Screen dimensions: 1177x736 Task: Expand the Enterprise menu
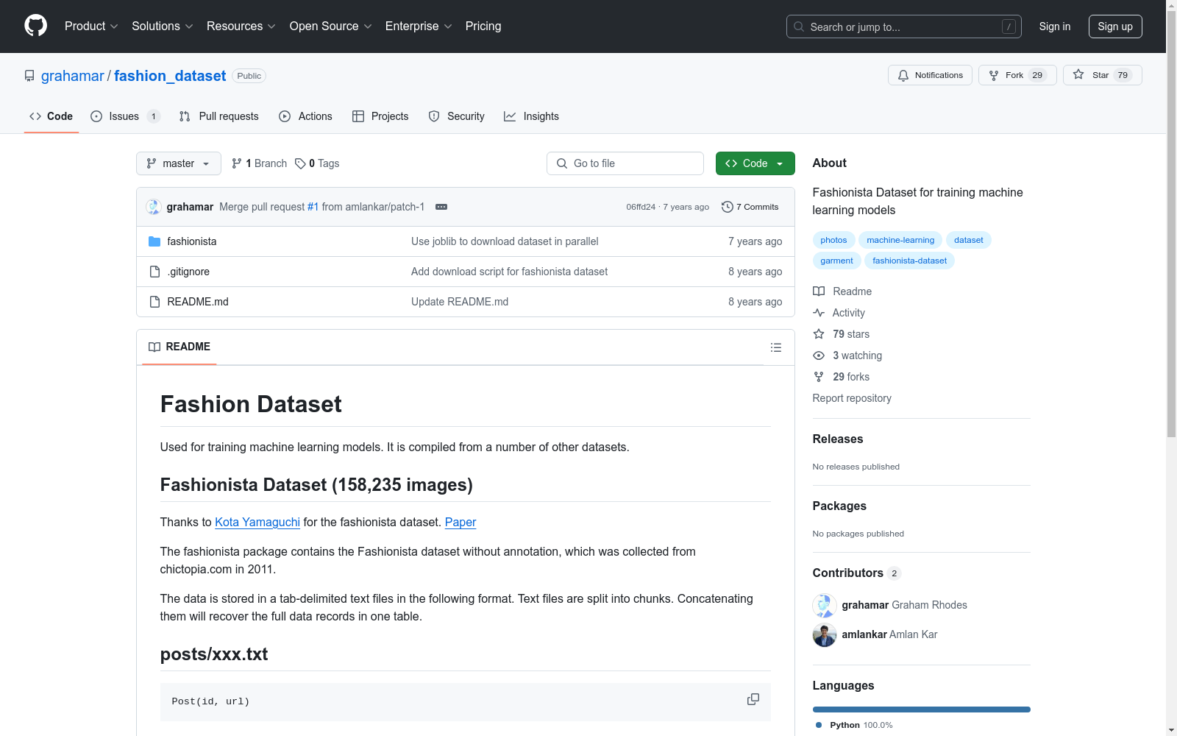click(x=419, y=26)
